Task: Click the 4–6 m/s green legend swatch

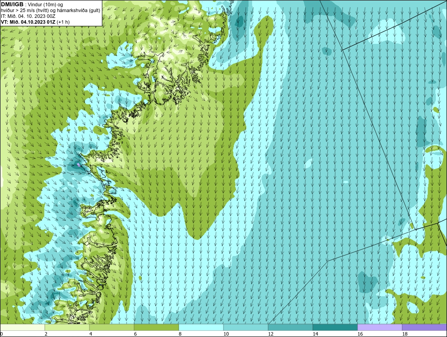Action: click(x=112, y=327)
